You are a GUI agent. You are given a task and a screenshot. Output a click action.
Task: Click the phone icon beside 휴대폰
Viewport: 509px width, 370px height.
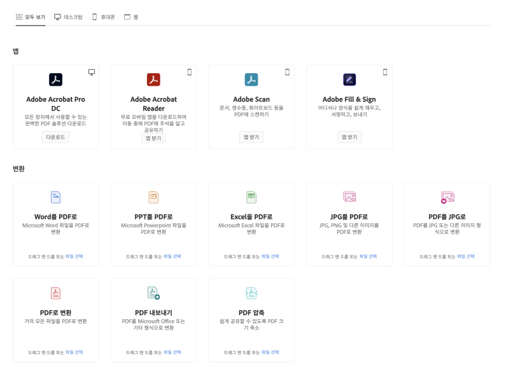[94, 17]
